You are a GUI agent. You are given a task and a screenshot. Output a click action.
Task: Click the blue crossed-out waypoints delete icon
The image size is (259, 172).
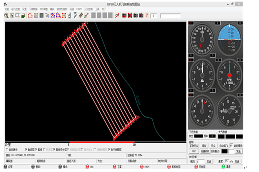tap(53, 15)
